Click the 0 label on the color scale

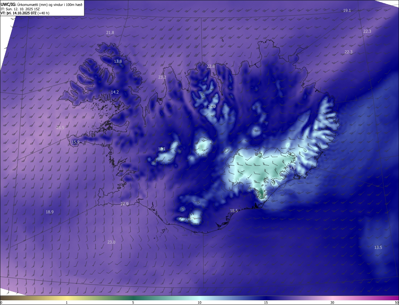coord(1,303)
